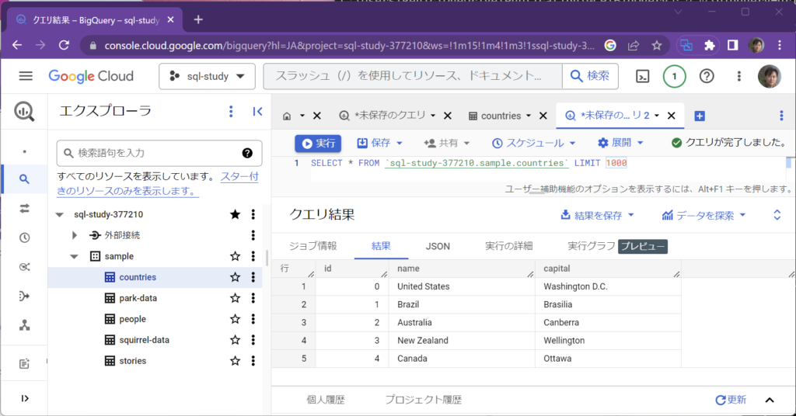Click the Google Cloud resource search field
This screenshot has height=416, width=796.
[x=412, y=77]
